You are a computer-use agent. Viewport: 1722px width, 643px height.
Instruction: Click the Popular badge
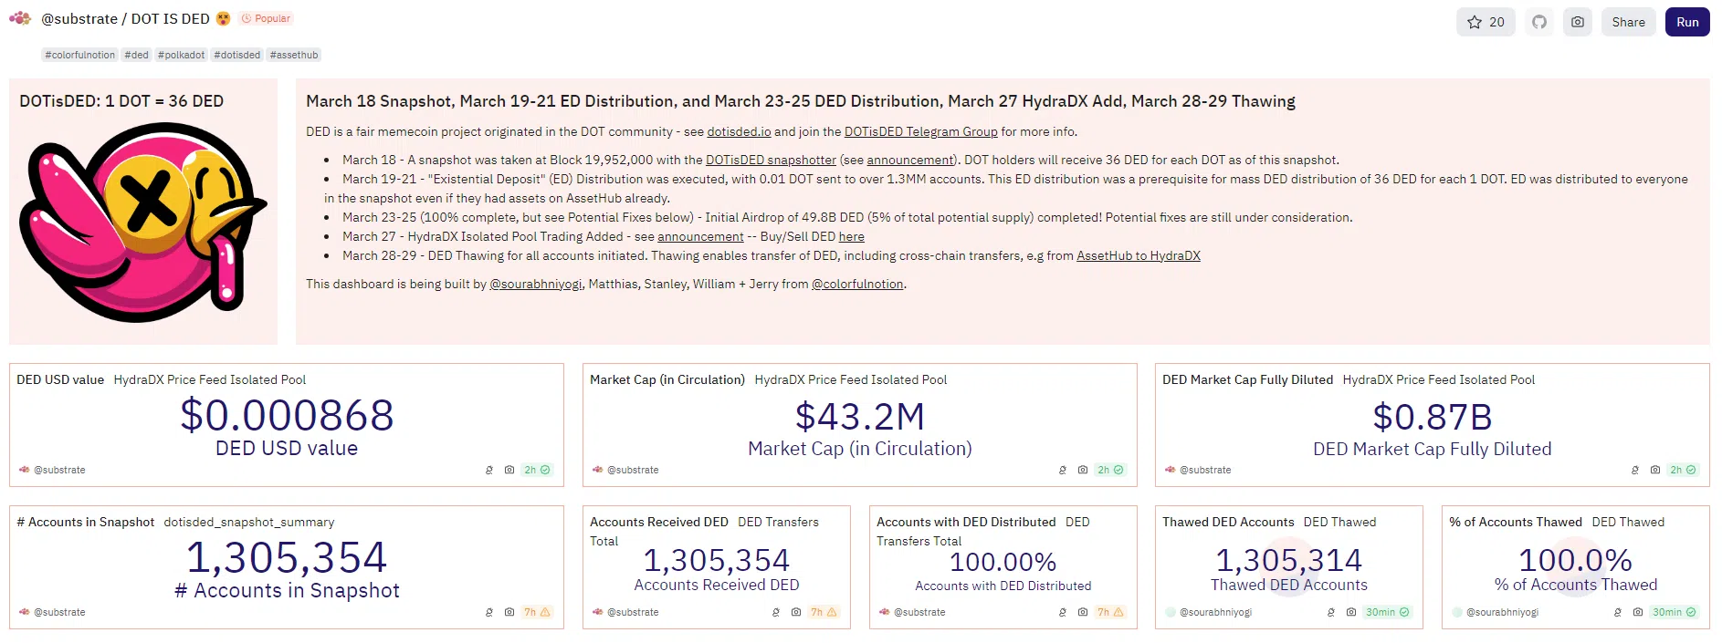[x=266, y=18]
